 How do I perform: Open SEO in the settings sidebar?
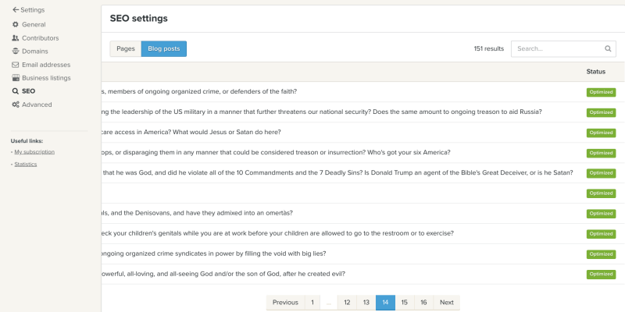click(28, 91)
